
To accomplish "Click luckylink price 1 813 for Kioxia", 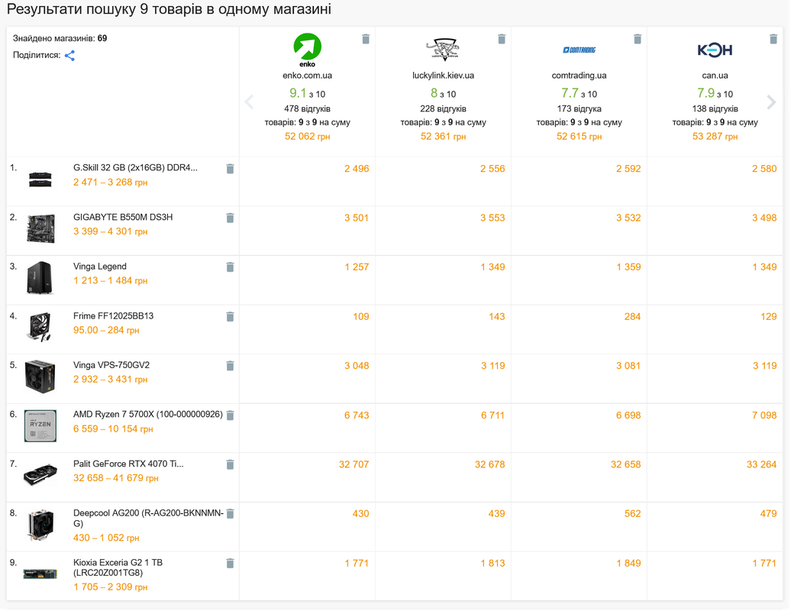I will click(x=492, y=563).
